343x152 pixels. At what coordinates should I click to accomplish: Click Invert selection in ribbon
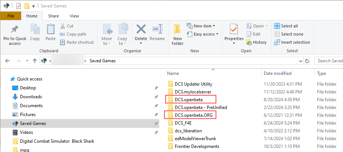(292, 42)
